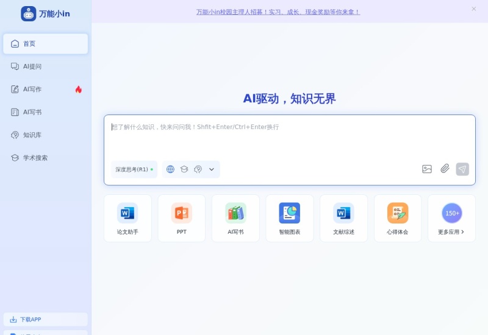Click the paperclip attach file icon
This screenshot has height=335, width=488.
(x=445, y=169)
